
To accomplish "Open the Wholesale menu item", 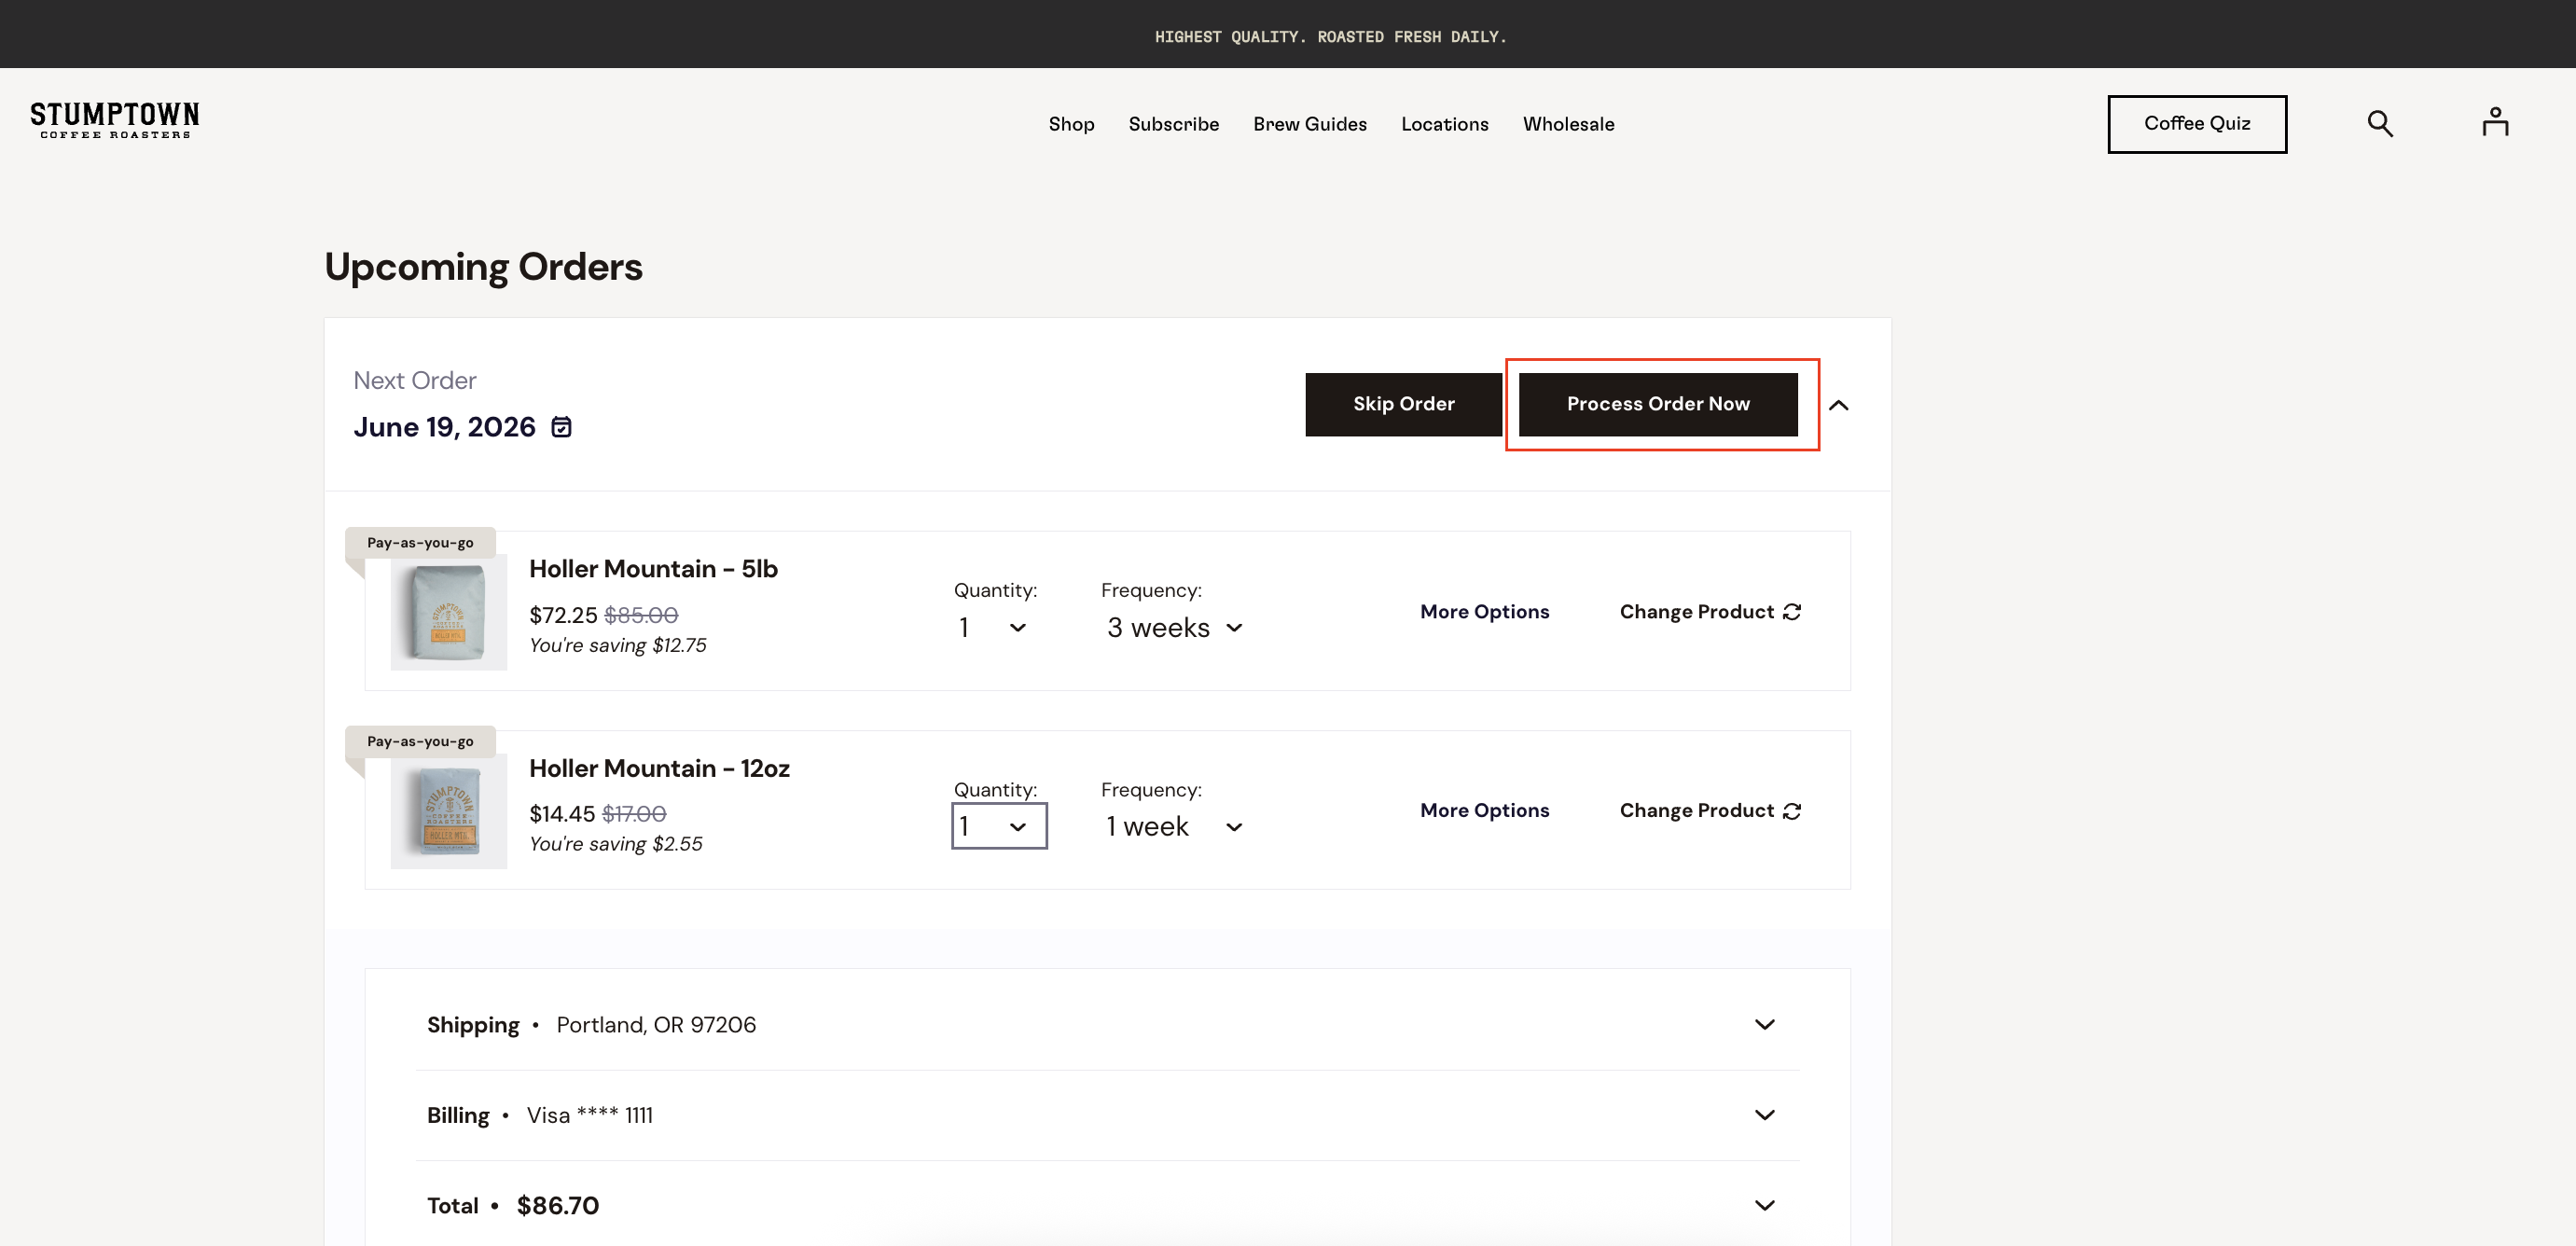I will coord(1568,124).
